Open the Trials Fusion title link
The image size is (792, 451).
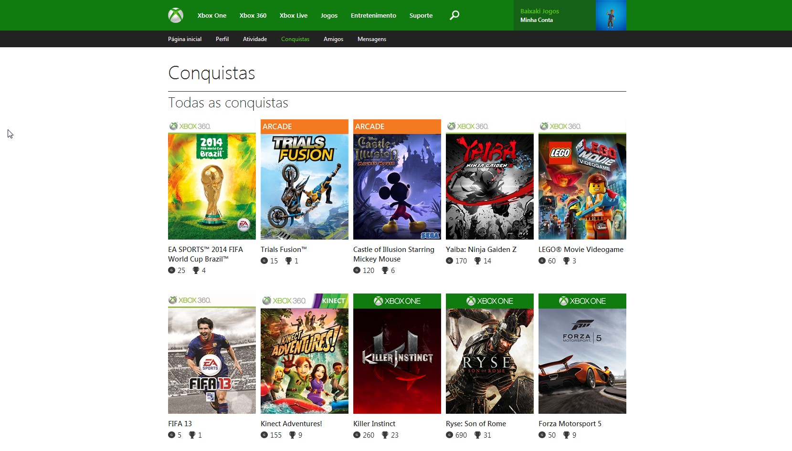click(284, 249)
